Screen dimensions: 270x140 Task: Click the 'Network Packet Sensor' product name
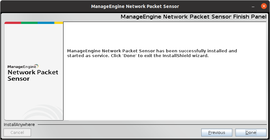tap(33, 72)
